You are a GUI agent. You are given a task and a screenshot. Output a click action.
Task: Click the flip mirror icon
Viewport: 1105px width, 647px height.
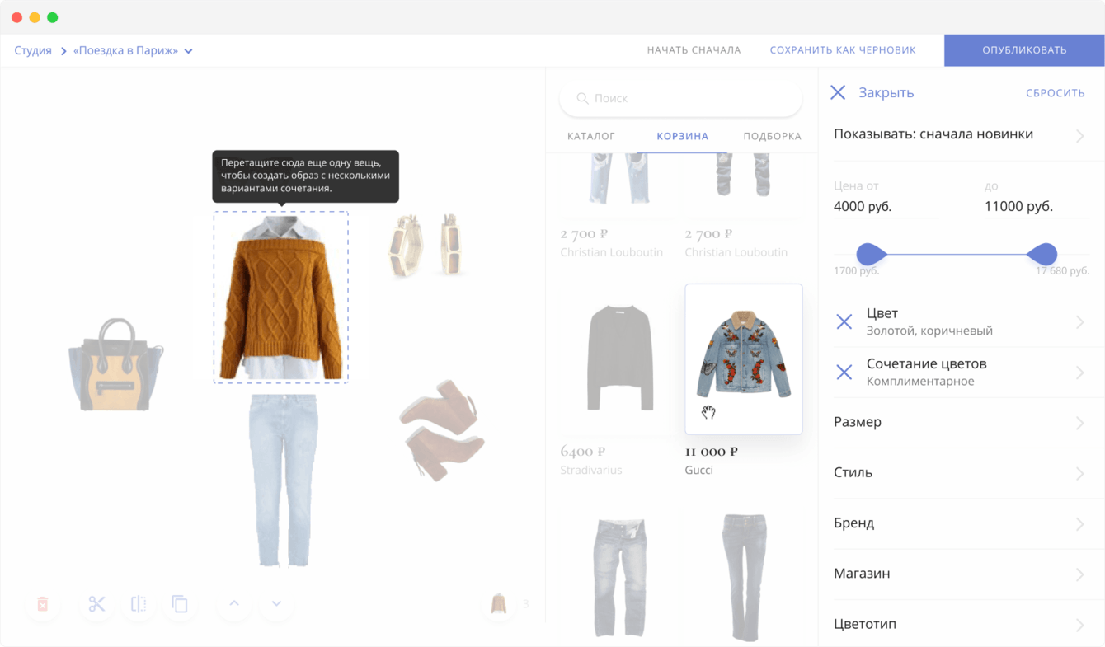(x=139, y=604)
